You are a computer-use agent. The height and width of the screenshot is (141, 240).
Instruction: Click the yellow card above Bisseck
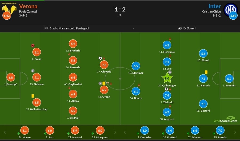click(x=206, y=72)
